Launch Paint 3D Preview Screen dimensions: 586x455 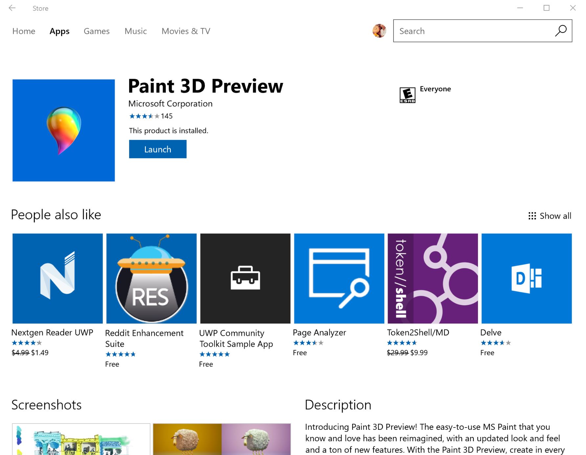pos(158,149)
